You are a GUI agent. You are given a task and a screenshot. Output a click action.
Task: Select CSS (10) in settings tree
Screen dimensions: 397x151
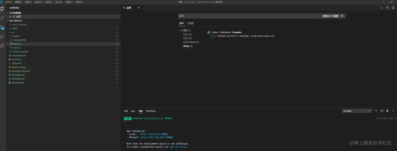187,34
